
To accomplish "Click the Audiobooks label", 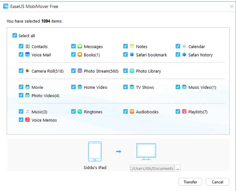I will 147,112.
